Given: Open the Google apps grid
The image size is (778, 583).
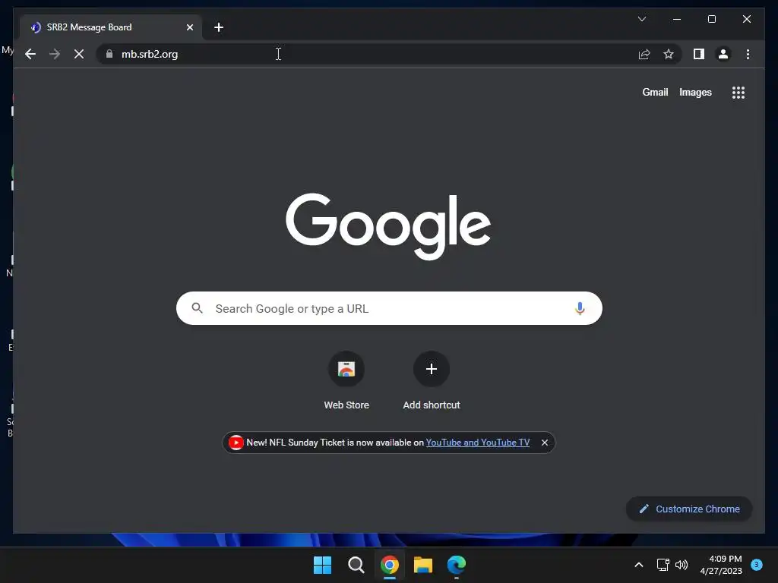Looking at the screenshot, I should [738, 93].
